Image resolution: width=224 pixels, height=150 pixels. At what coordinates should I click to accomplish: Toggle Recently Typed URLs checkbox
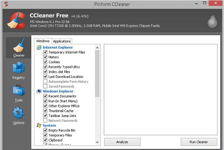[45, 67]
